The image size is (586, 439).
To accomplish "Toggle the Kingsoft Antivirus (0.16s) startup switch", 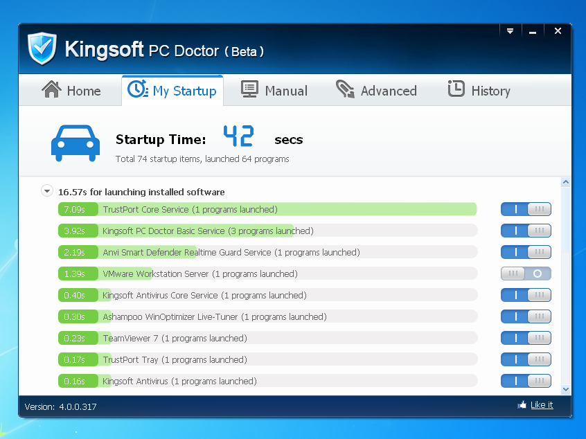I will [526, 381].
